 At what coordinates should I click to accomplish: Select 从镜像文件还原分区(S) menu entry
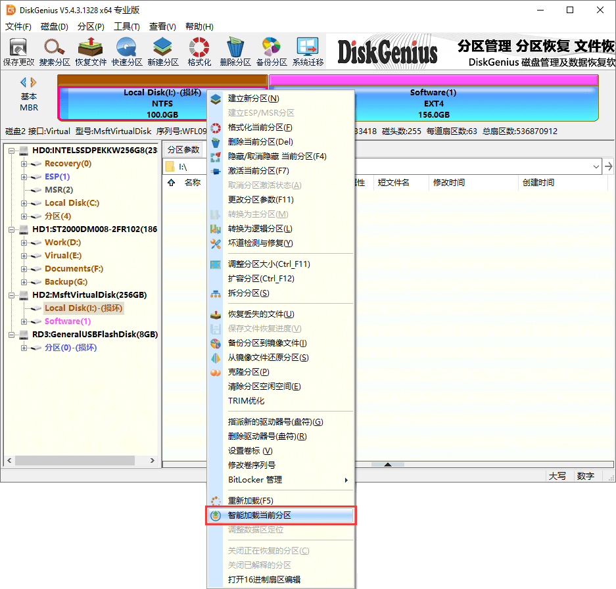[281, 358]
